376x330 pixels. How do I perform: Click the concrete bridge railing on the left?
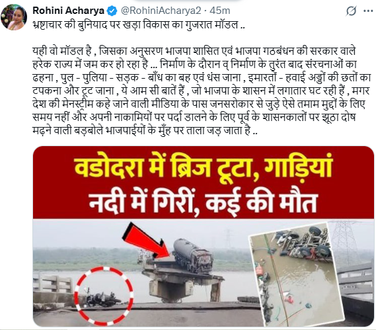coord(54,284)
